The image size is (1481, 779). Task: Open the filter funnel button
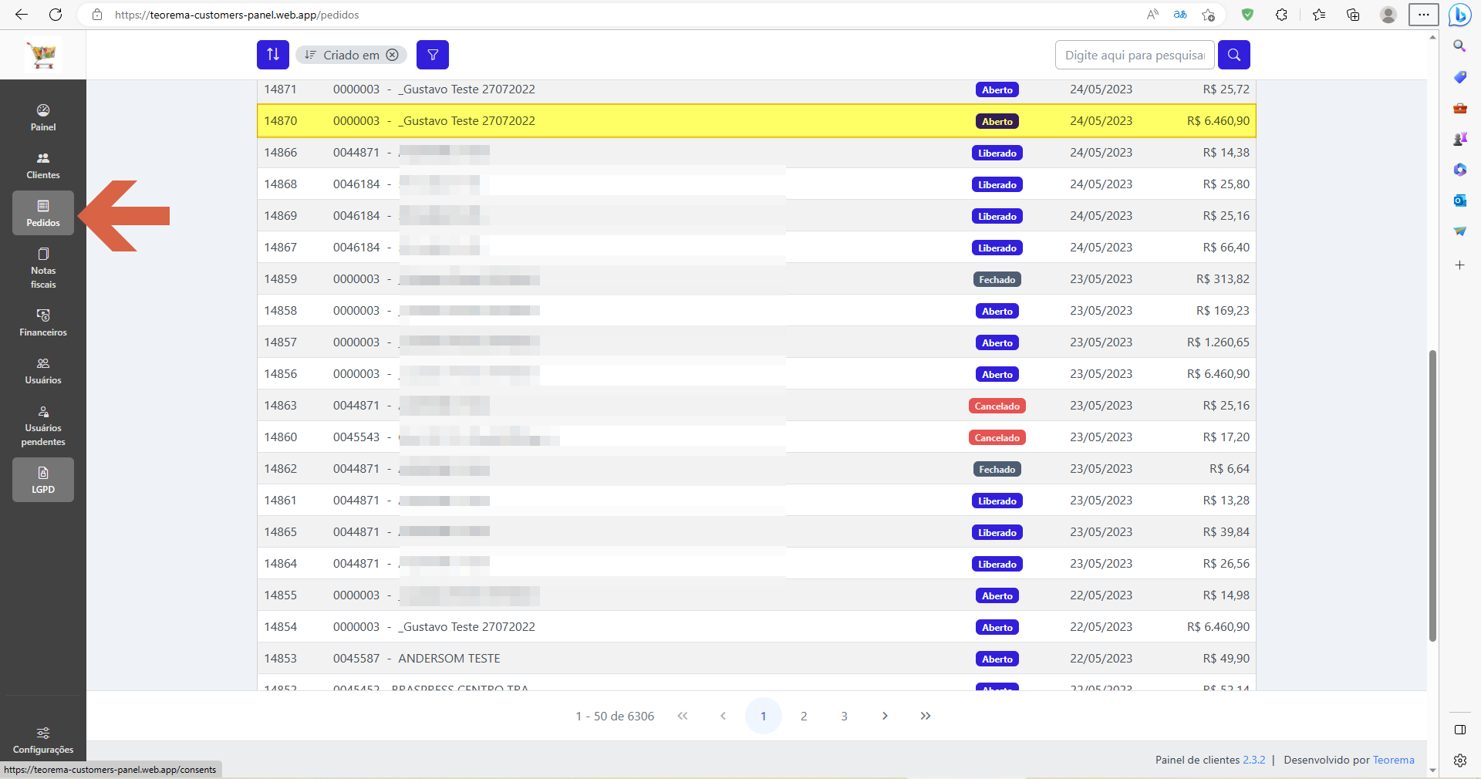click(433, 55)
